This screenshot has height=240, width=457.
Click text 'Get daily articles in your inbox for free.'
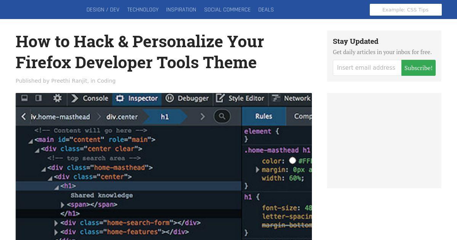coord(382,52)
